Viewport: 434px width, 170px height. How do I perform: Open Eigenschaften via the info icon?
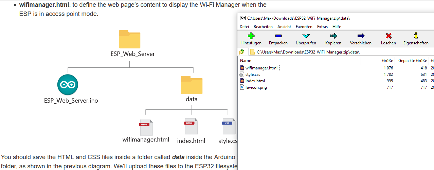pos(416,36)
